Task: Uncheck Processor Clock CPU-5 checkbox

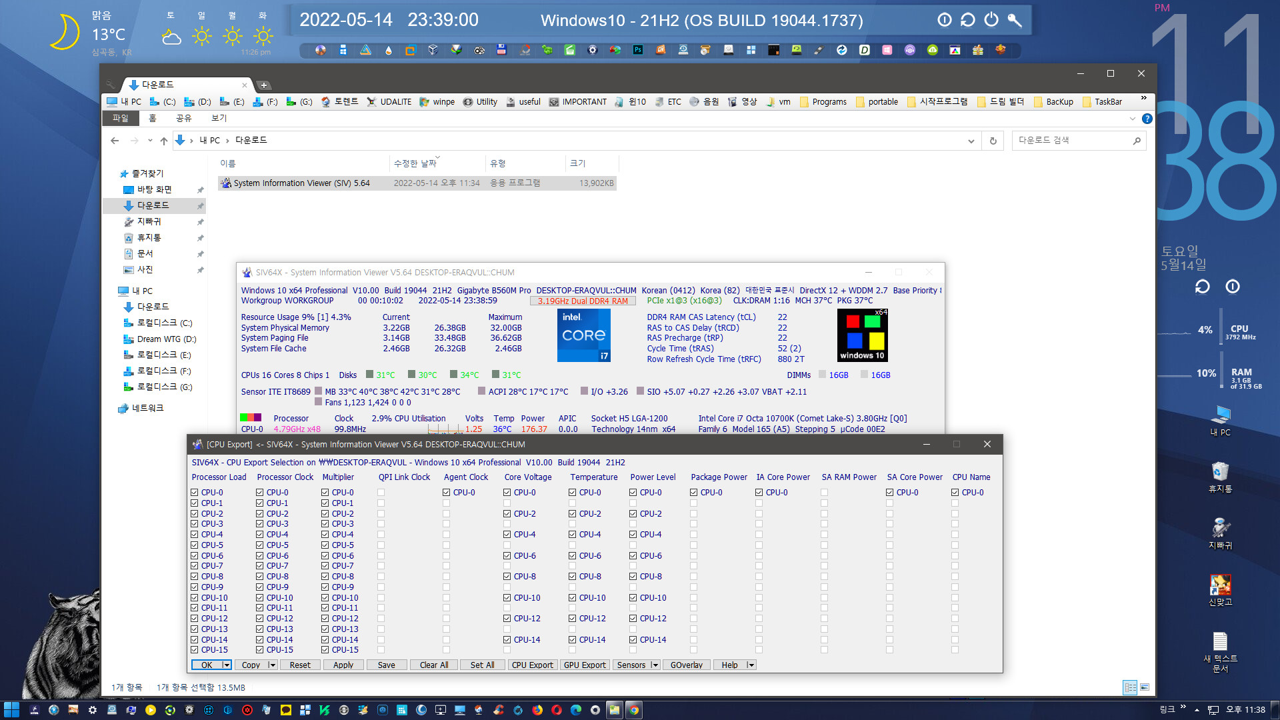Action: tap(260, 545)
